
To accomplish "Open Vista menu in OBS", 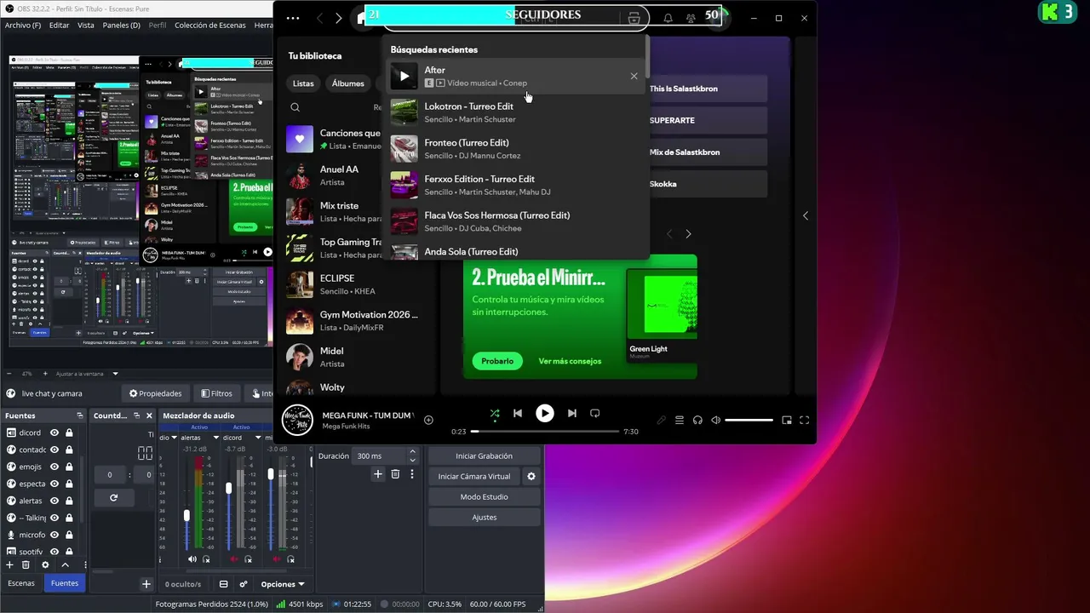I will [x=86, y=26].
